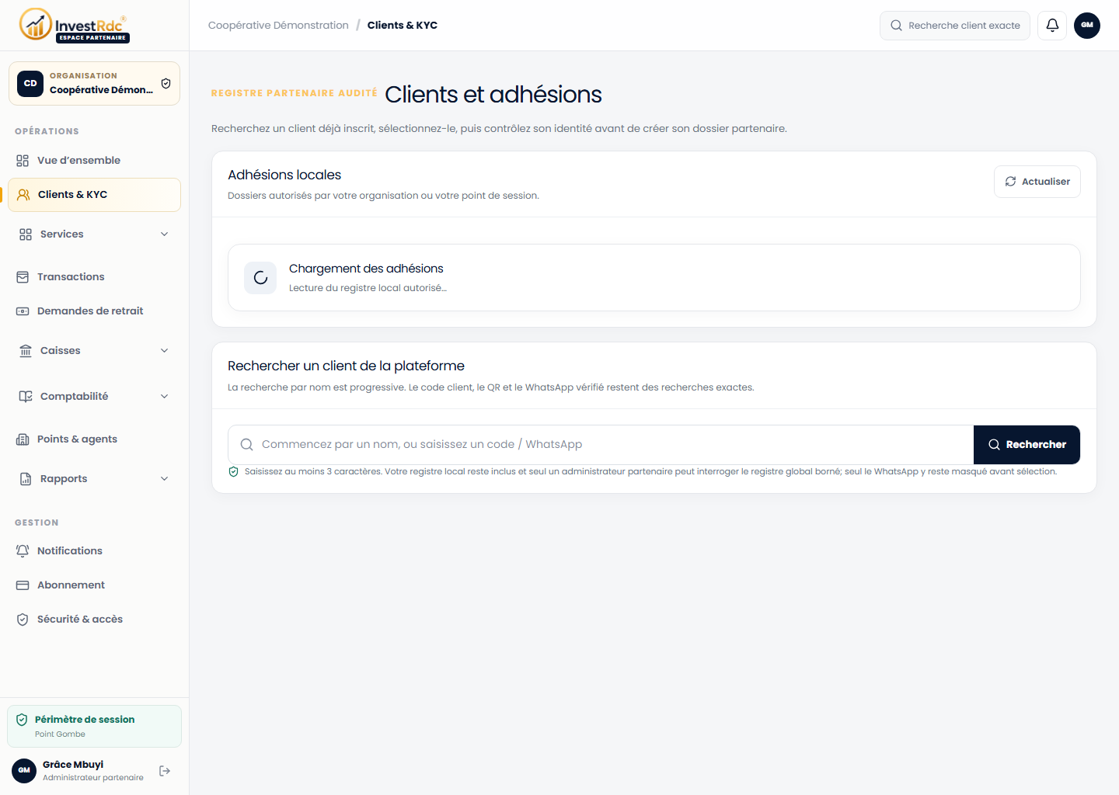Image resolution: width=1119 pixels, height=795 pixels.
Task: Click the Caisses bank icon
Action: (26, 351)
